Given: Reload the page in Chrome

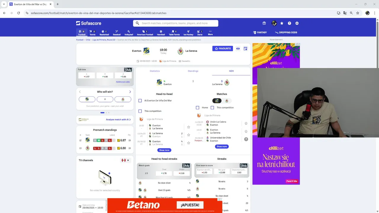Looking at the screenshot, I should [18, 13].
